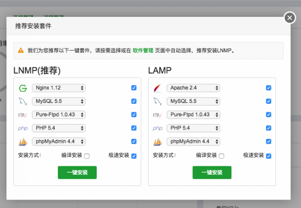The image size is (301, 208).
Task: Open LNMP PHP 5.4 version dropdown
Action: point(58,128)
